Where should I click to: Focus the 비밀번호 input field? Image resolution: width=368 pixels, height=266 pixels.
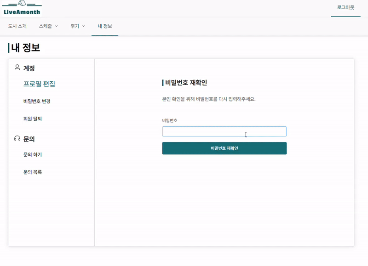(224, 131)
